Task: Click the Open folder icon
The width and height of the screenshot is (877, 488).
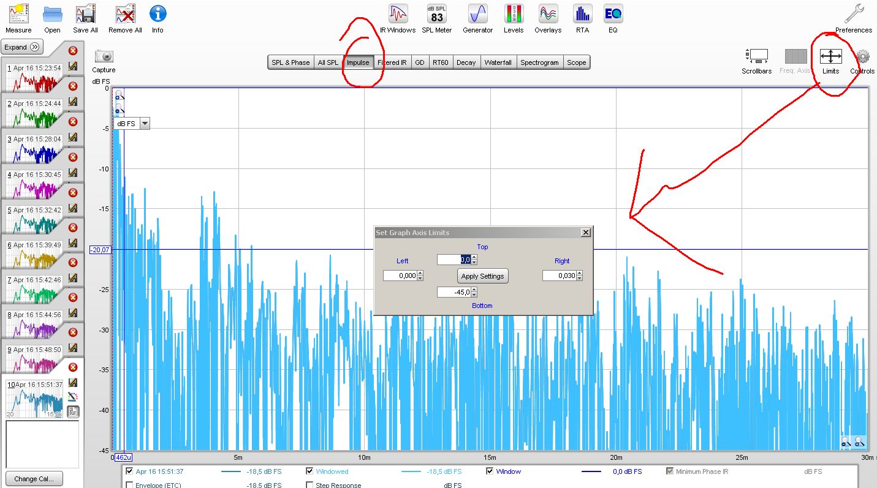Action: pyautogui.click(x=52, y=18)
